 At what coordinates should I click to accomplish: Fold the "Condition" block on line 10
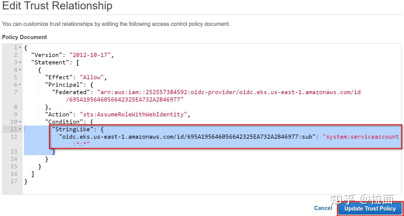20,122
